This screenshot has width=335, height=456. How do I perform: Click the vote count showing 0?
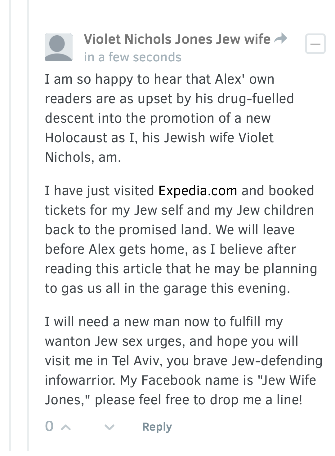click(x=49, y=427)
